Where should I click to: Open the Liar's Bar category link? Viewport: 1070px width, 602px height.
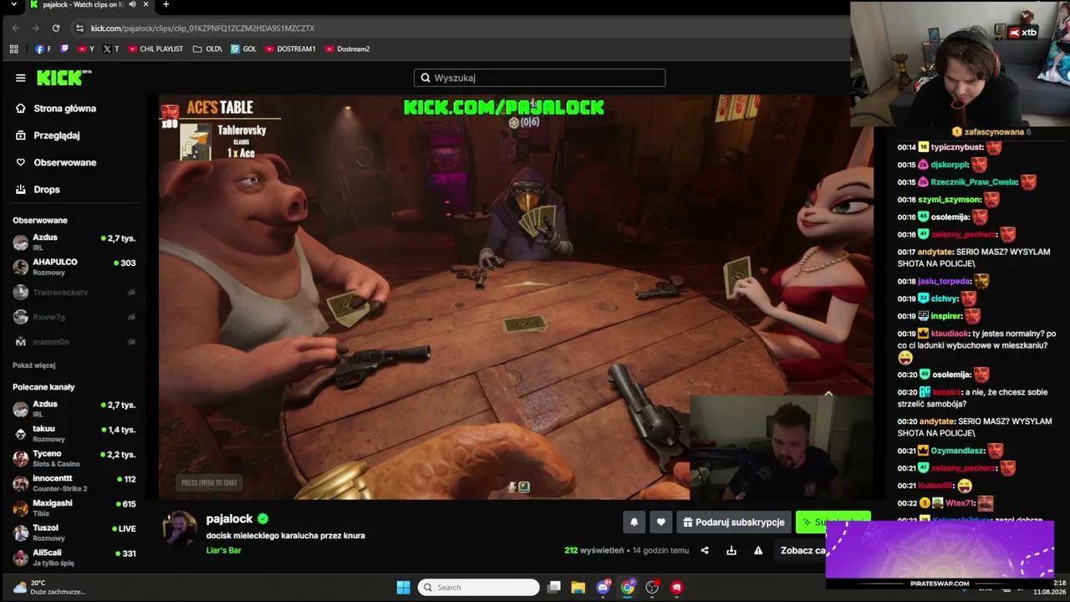tap(223, 550)
